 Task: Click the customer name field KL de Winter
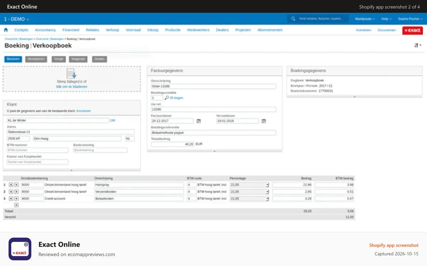coord(58,121)
